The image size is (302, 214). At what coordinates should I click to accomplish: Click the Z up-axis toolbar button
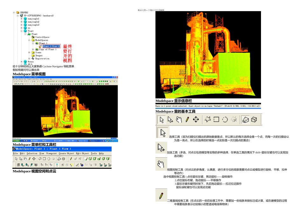(51, 165)
